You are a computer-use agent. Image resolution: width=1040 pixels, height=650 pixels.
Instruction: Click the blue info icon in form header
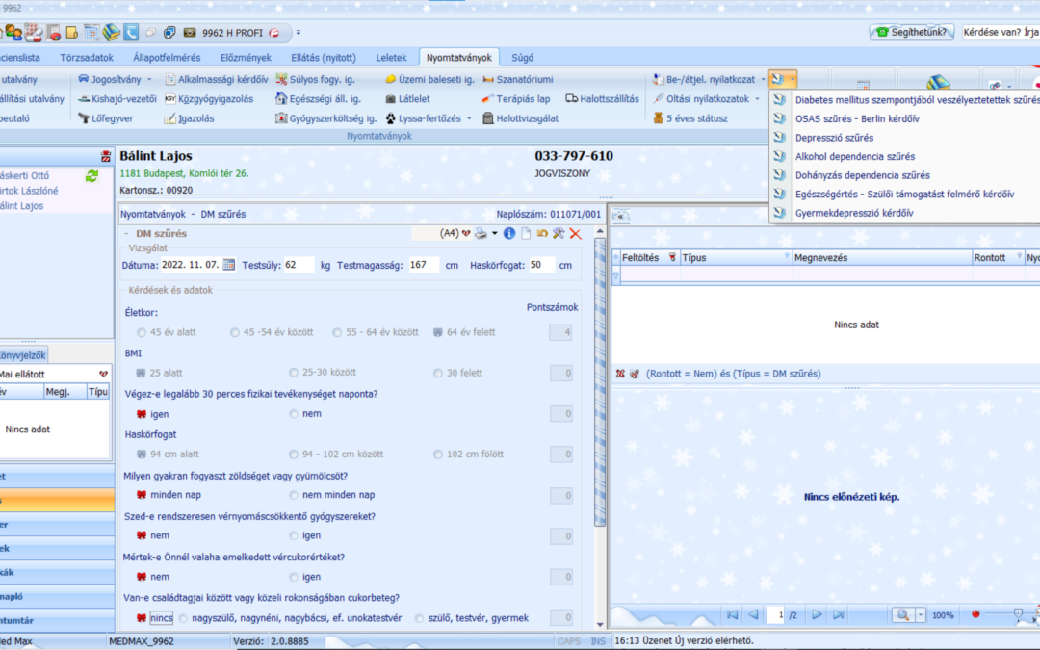point(509,233)
